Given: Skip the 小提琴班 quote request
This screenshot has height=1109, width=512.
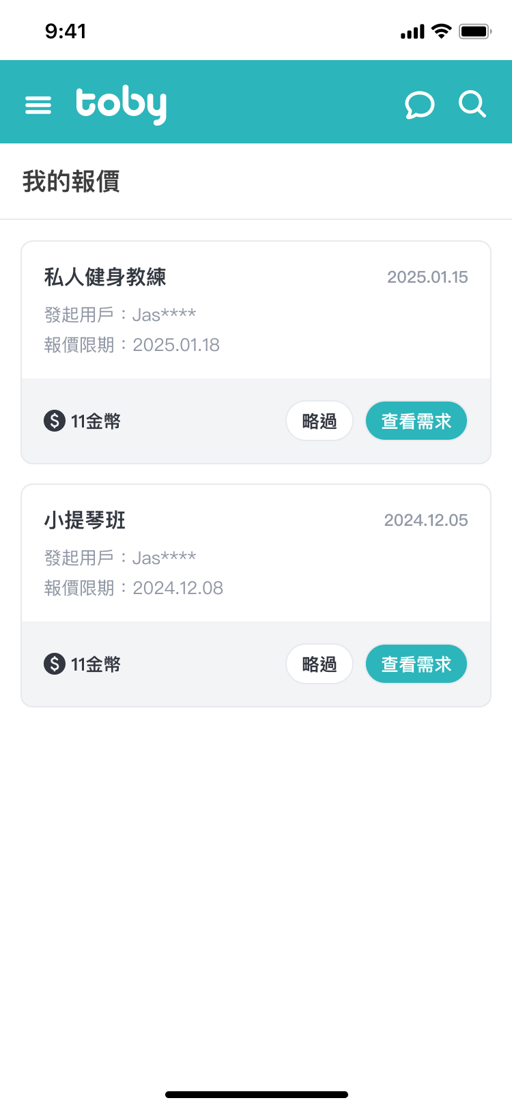Looking at the screenshot, I should [x=319, y=664].
